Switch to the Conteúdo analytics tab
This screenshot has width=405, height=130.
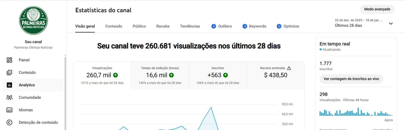coord(114,26)
